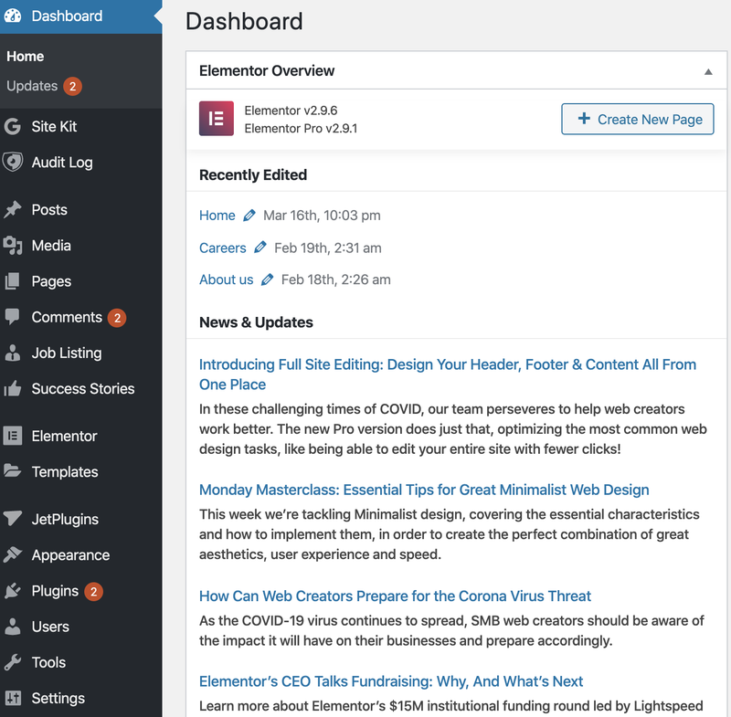The image size is (731, 717).
Task: Click the Updates count badge
Action: (73, 86)
